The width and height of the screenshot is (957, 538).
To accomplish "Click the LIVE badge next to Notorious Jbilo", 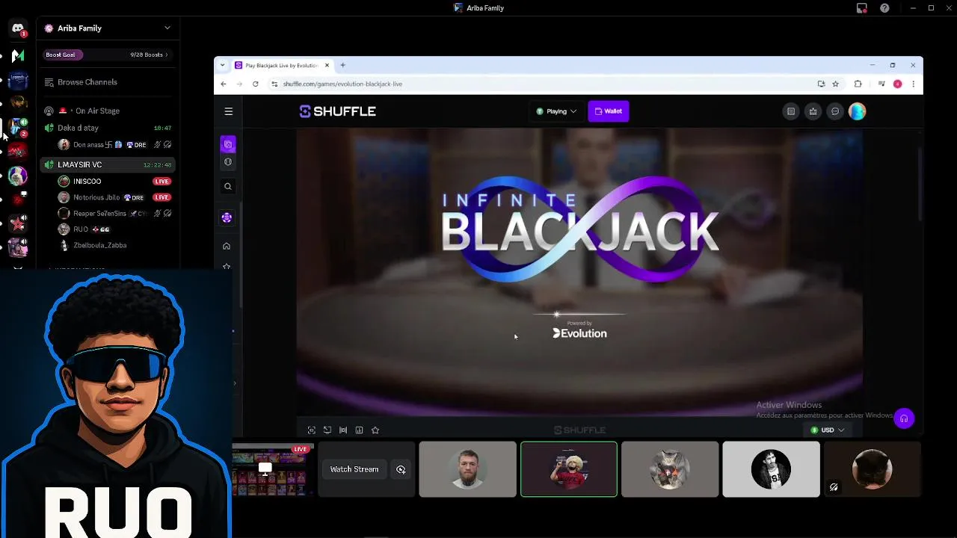I will pos(161,197).
